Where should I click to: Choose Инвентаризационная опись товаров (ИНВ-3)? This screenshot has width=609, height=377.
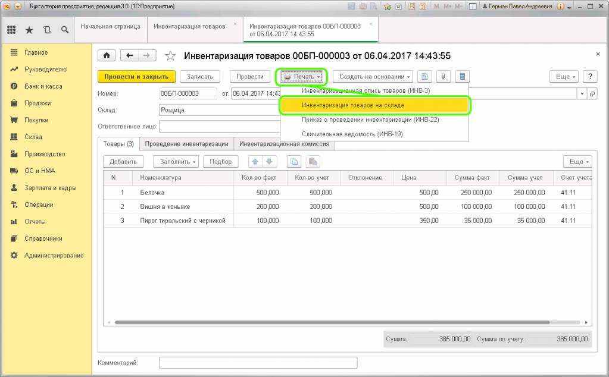point(374,91)
